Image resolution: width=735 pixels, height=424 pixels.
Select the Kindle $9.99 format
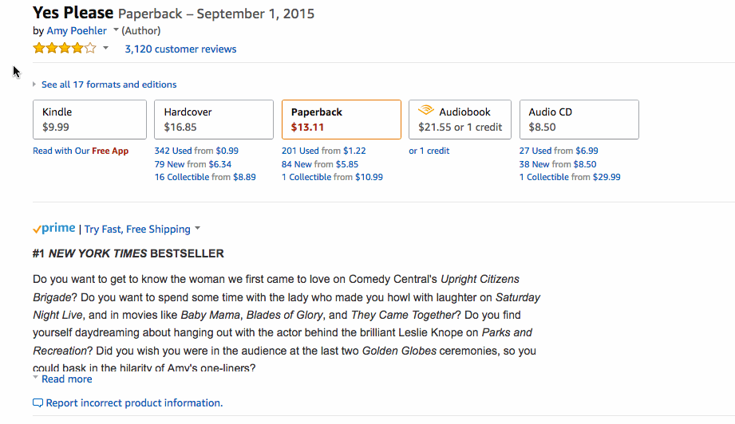[x=89, y=120]
